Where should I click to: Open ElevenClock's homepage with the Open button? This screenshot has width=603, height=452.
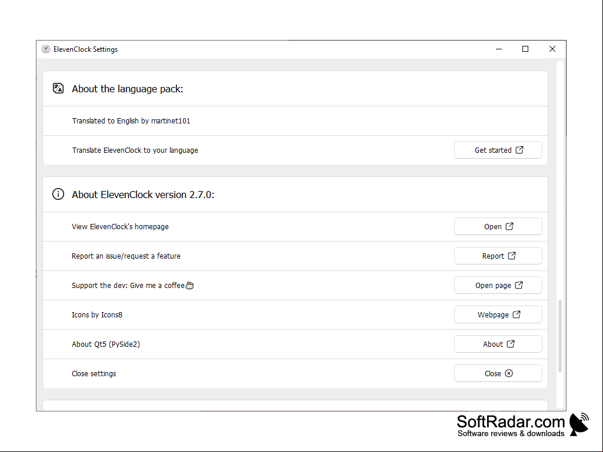point(498,226)
